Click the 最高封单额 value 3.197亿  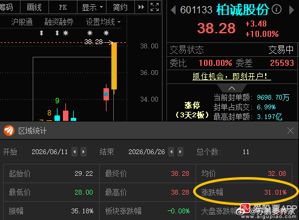pyautogui.click(x=269, y=117)
